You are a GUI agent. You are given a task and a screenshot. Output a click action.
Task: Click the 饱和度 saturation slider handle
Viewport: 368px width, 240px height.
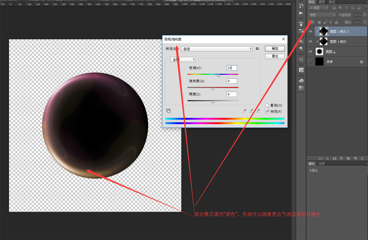pos(213,88)
